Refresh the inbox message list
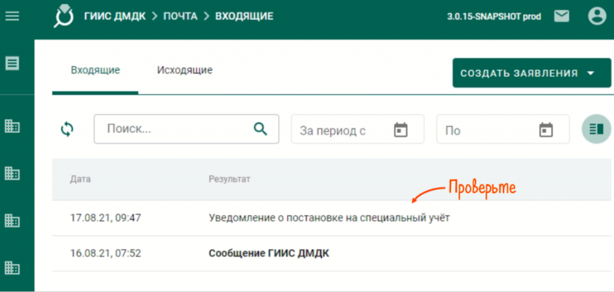614x292 pixels. pos(67,129)
